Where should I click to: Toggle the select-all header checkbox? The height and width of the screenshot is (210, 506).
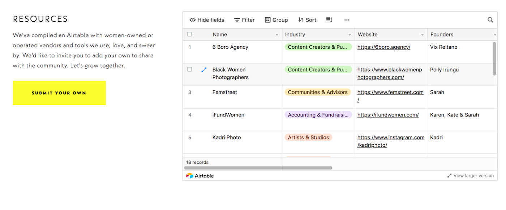click(x=190, y=34)
